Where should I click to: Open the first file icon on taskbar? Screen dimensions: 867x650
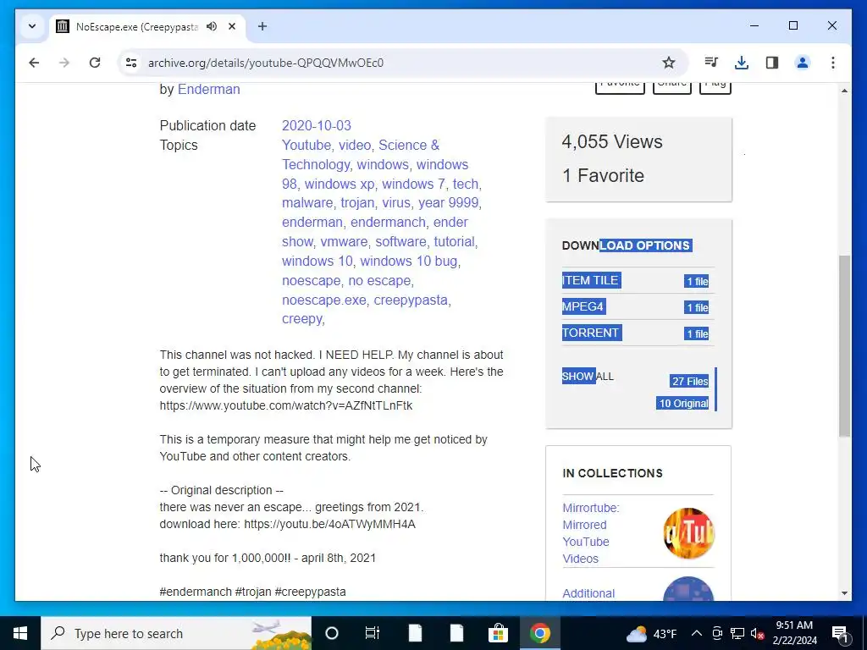[415, 633]
